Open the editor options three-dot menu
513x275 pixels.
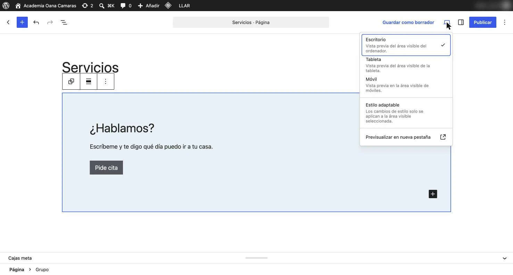[x=505, y=22]
